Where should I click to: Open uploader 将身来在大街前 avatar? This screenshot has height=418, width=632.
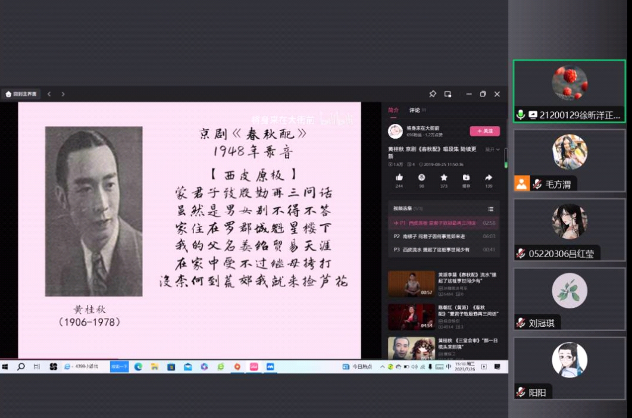[x=395, y=131]
